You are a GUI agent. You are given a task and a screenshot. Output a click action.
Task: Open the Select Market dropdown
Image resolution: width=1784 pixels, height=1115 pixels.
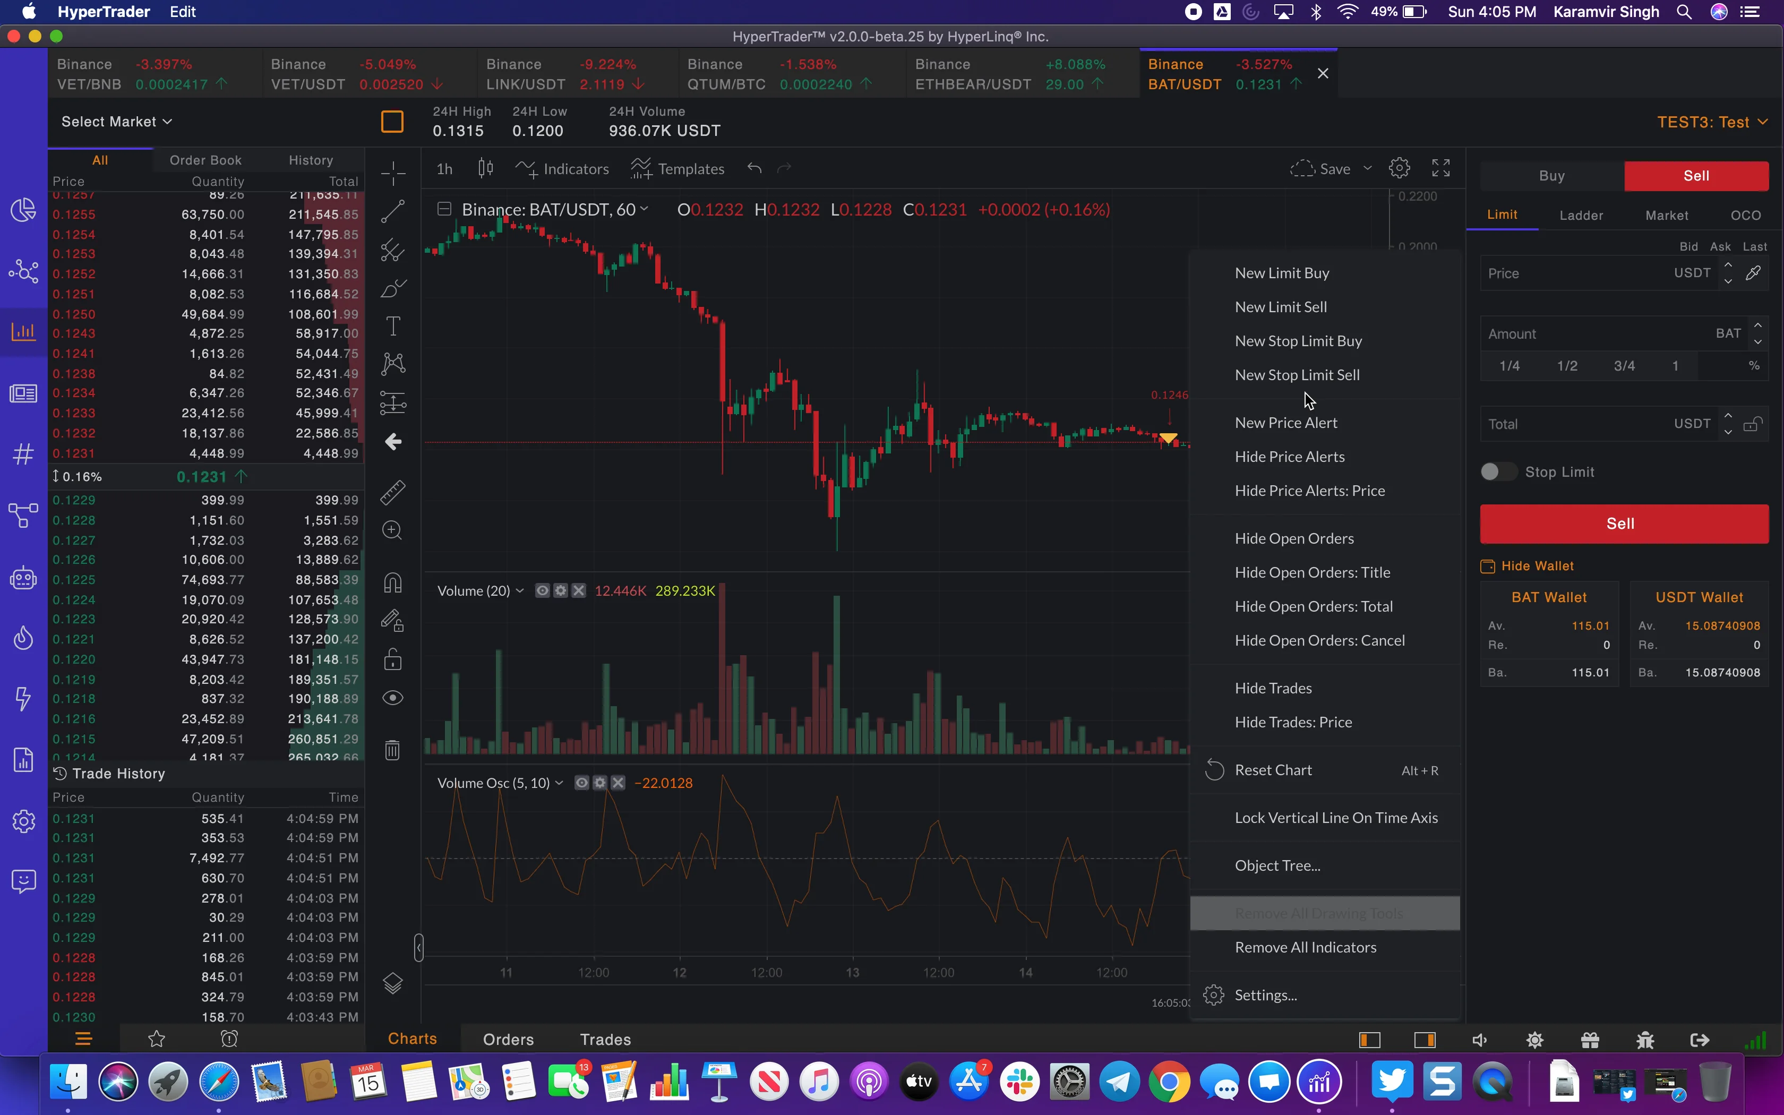pos(116,121)
